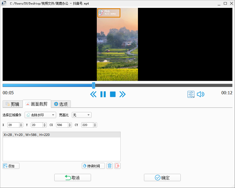The image size is (235, 188).
Task: Decrease the CY value stepper
Action: 95,126
